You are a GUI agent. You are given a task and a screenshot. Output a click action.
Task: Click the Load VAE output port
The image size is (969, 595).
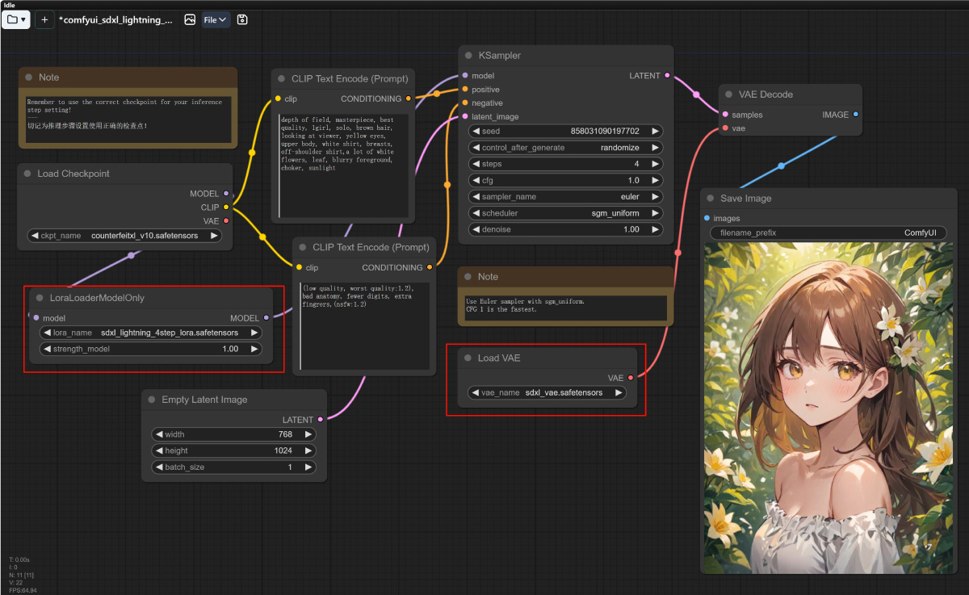[x=631, y=378]
